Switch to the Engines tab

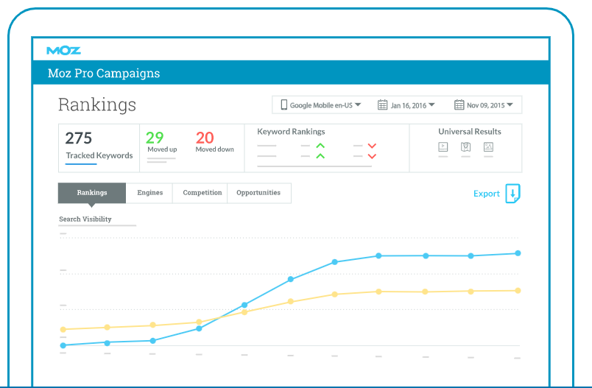coord(149,193)
